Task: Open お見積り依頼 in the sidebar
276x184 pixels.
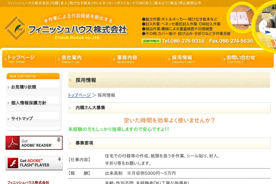Action: point(24,87)
